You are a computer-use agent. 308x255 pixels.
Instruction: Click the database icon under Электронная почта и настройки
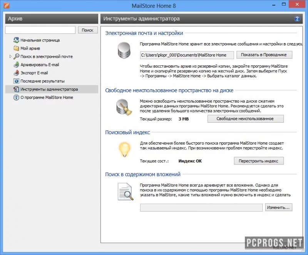(x=124, y=50)
